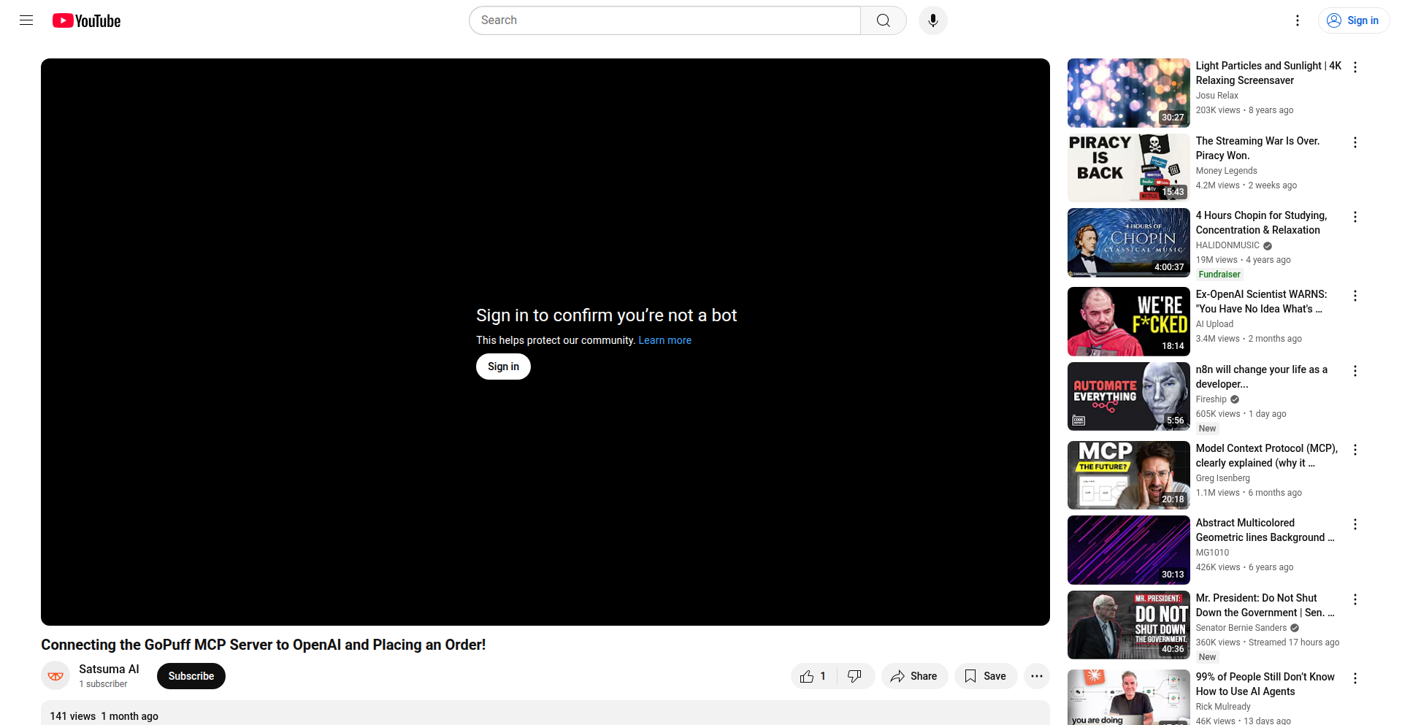Image resolution: width=1402 pixels, height=725 pixels.
Task: Like the video with thumbs up
Action: [x=813, y=676]
